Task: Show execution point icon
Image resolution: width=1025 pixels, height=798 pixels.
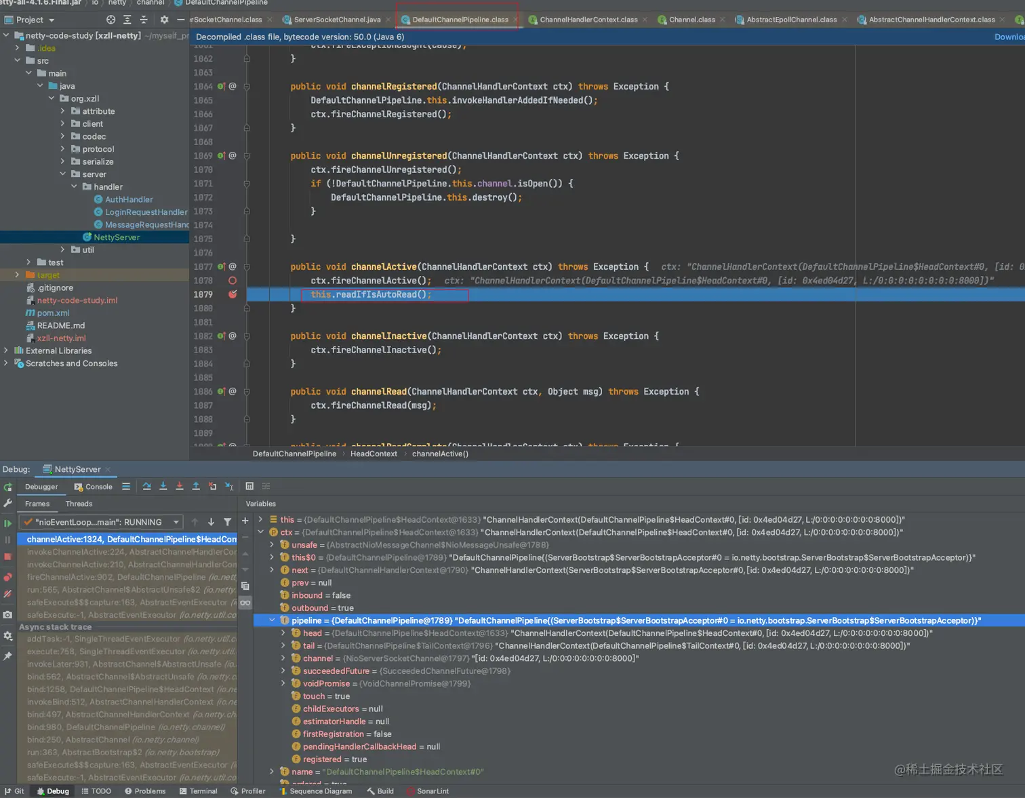Action: point(126,486)
